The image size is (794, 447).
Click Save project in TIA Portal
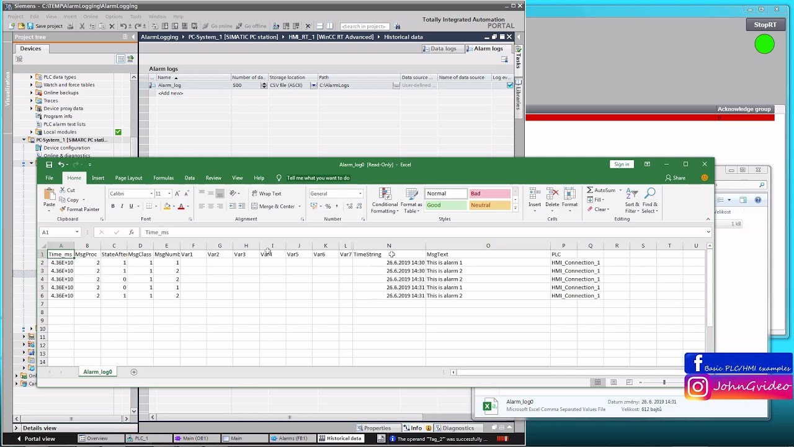pyautogui.click(x=45, y=26)
